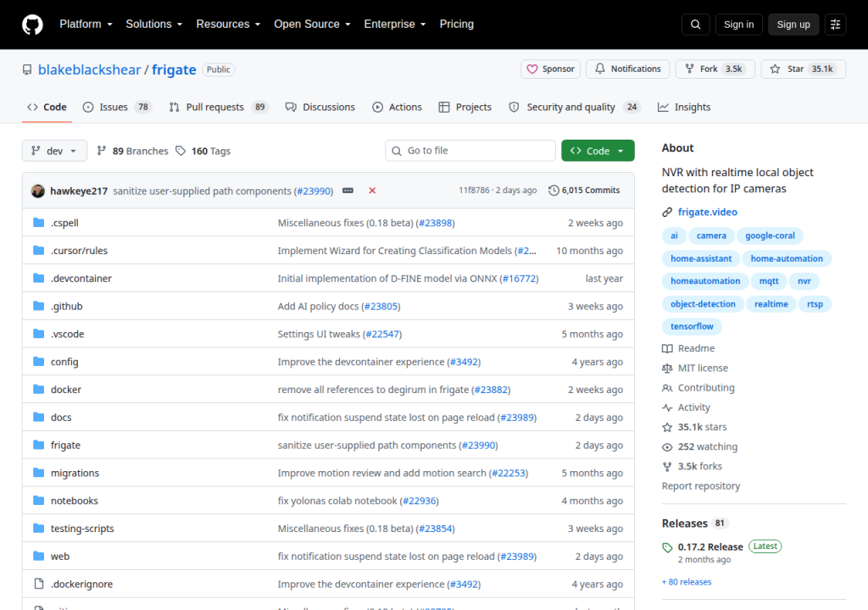
Task: Select the home-assistant topic tag
Action: pos(701,258)
